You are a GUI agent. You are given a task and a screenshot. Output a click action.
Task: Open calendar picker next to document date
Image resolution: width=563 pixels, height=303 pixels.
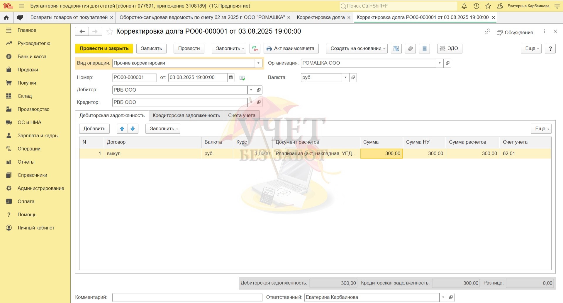click(x=231, y=78)
